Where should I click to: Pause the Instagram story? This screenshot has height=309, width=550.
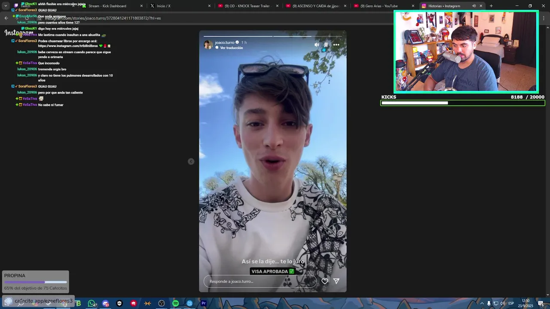point(326,45)
